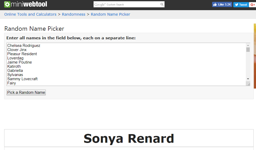Open the Random Name Picker breadcrumb link
The image size is (256, 150).
[x=111, y=14]
